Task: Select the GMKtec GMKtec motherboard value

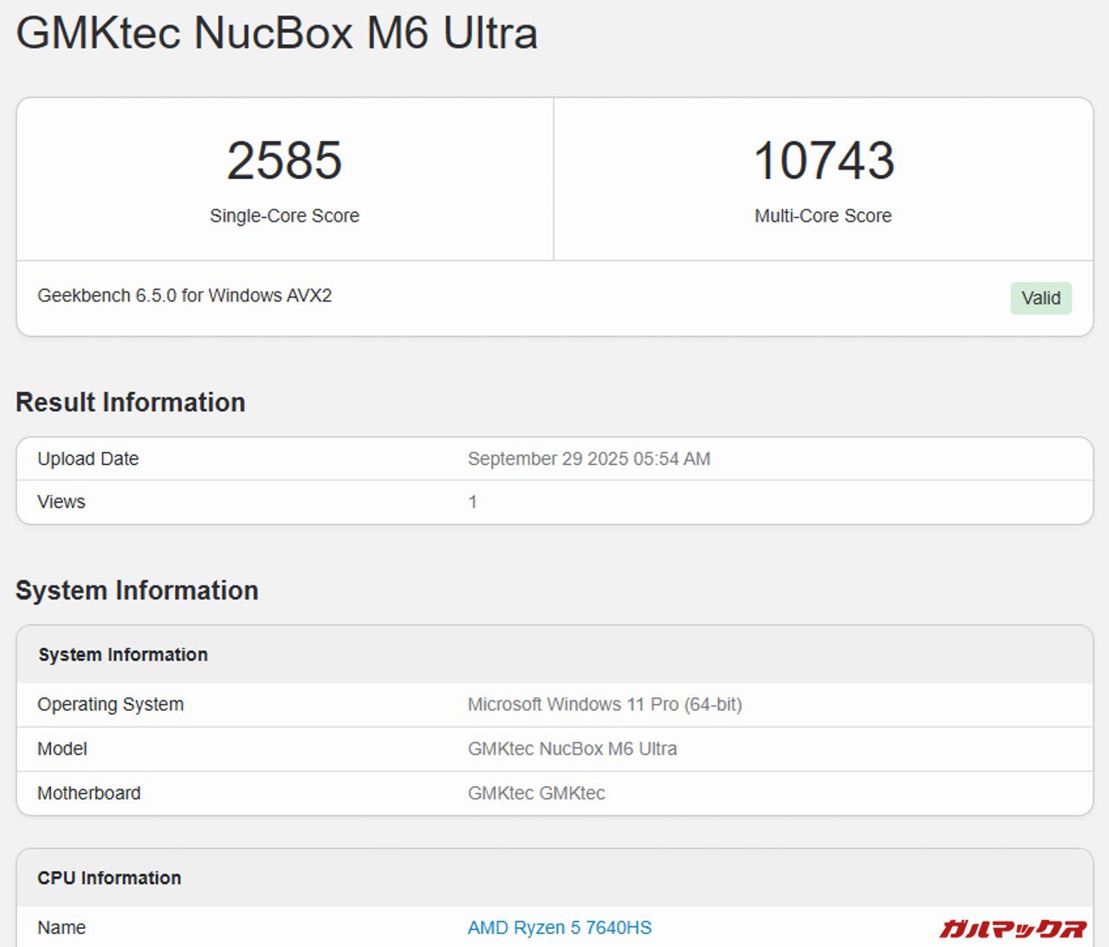Action: click(536, 793)
